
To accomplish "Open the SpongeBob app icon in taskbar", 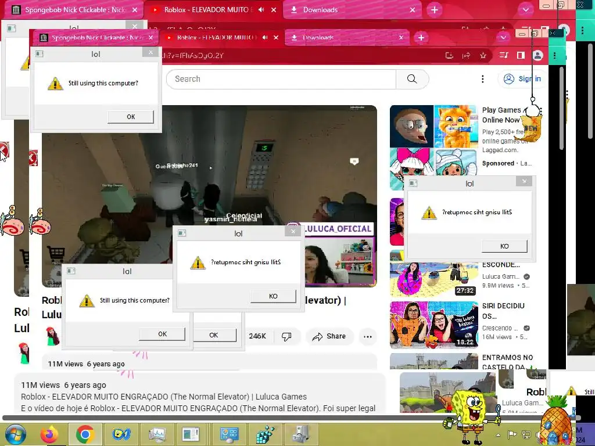I will (x=121, y=434).
